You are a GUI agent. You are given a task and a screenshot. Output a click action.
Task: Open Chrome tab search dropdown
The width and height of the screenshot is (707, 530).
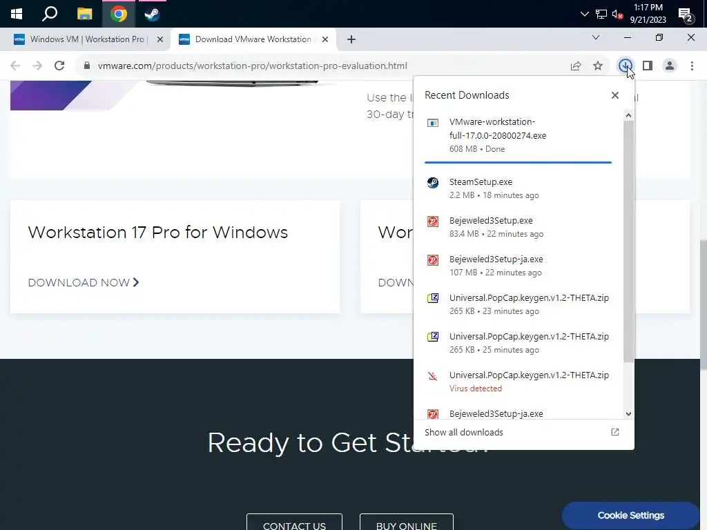click(x=596, y=37)
